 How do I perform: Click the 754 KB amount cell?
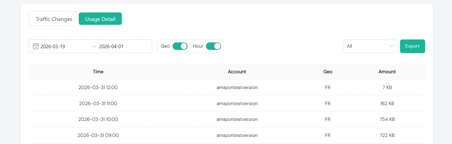pos(387,119)
